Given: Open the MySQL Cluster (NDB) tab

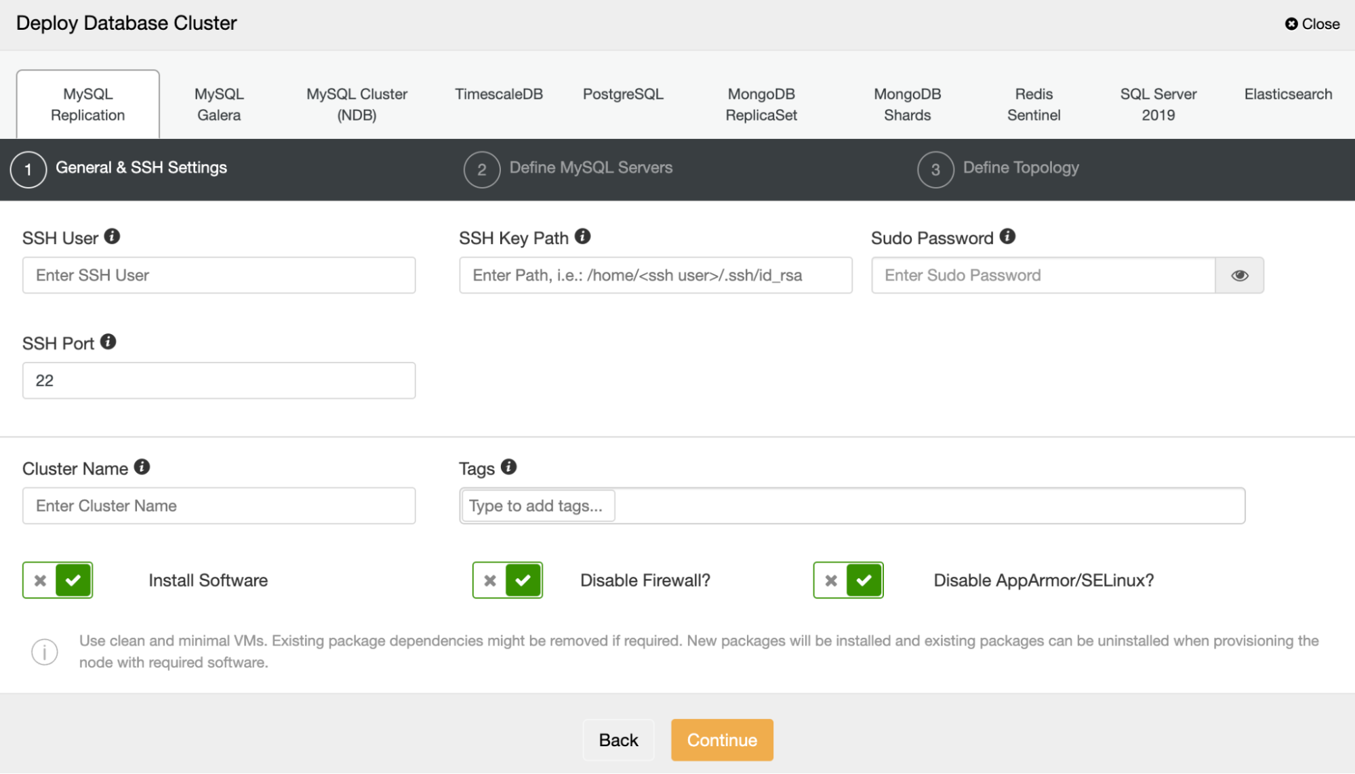Looking at the screenshot, I should (357, 104).
